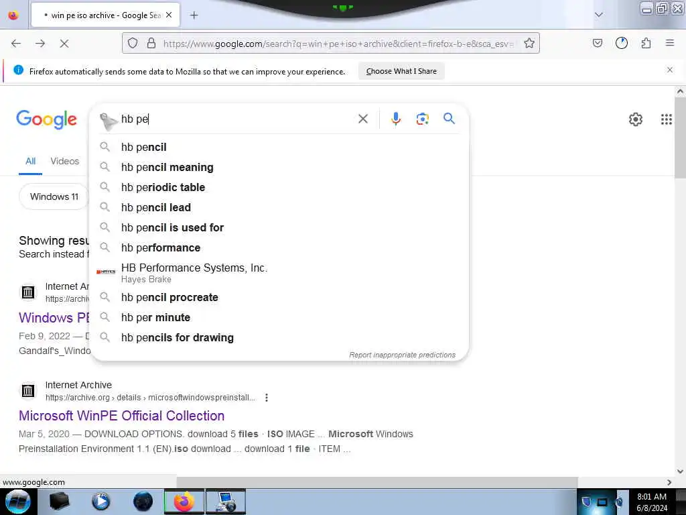Clear the search box text
This screenshot has width=686, height=515.
pyautogui.click(x=362, y=119)
